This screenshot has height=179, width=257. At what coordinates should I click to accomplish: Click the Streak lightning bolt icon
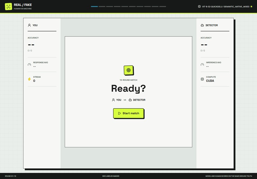click(x=29, y=79)
